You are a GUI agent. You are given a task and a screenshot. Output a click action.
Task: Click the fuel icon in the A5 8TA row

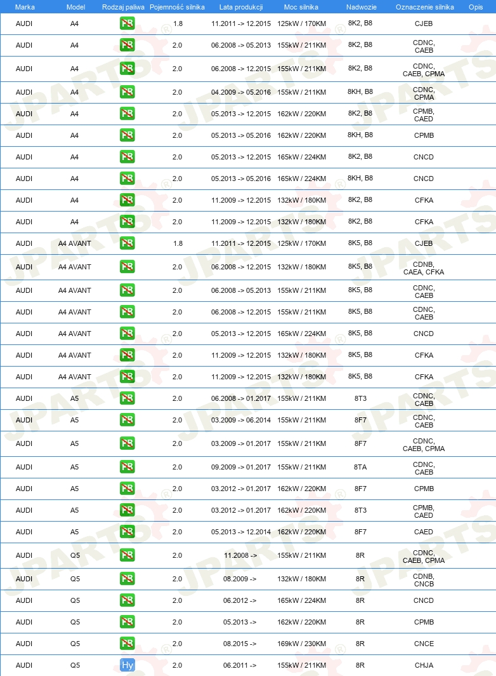(x=127, y=467)
